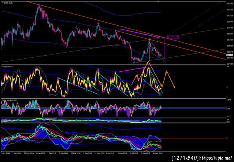Click the Fisher scale value 0.579
Viewport: 234px width, 162px height.
click(x=228, y=100)
